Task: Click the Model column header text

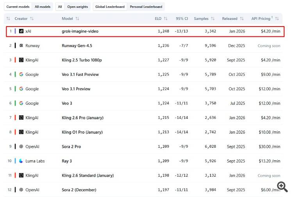Action: click(x=67, y=19)
